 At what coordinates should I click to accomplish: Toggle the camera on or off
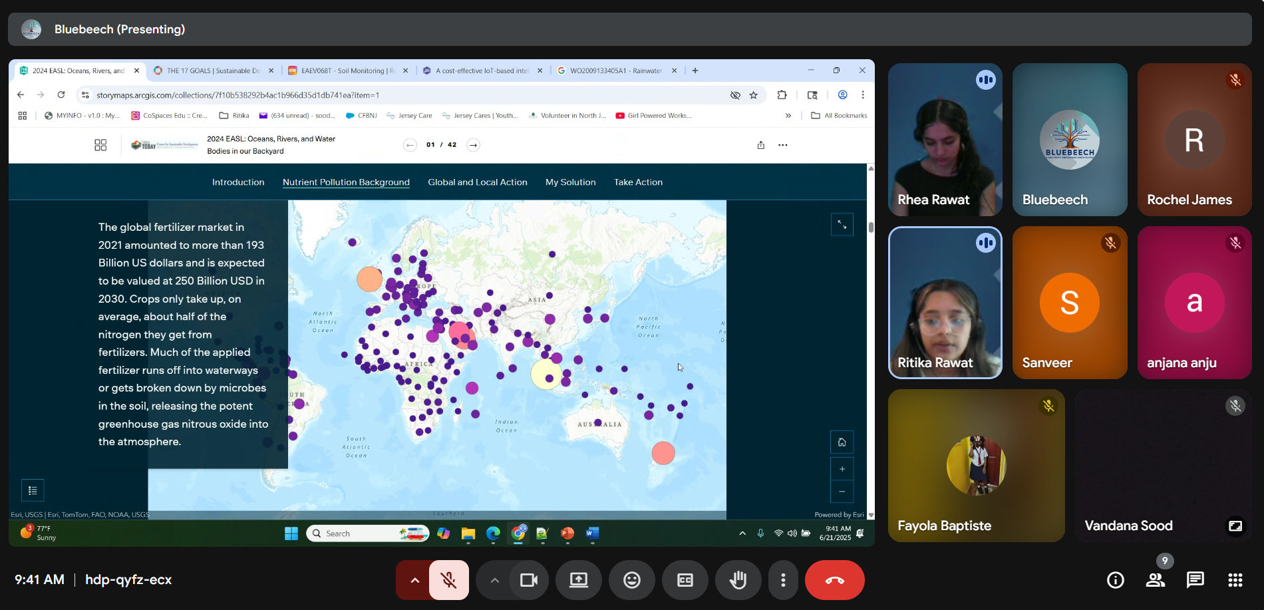coord(529,580)
